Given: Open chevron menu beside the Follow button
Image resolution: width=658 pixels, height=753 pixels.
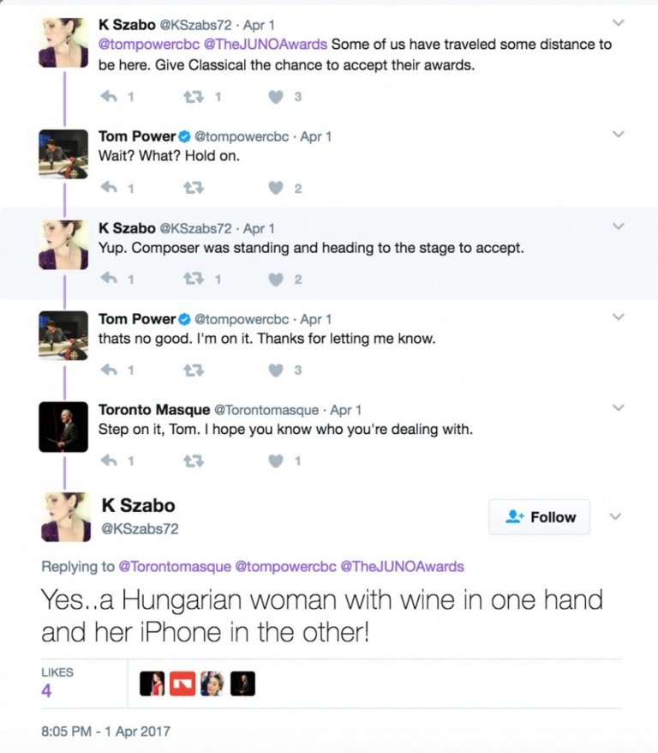Looking at the screenshot, I should tap(614, 517).
